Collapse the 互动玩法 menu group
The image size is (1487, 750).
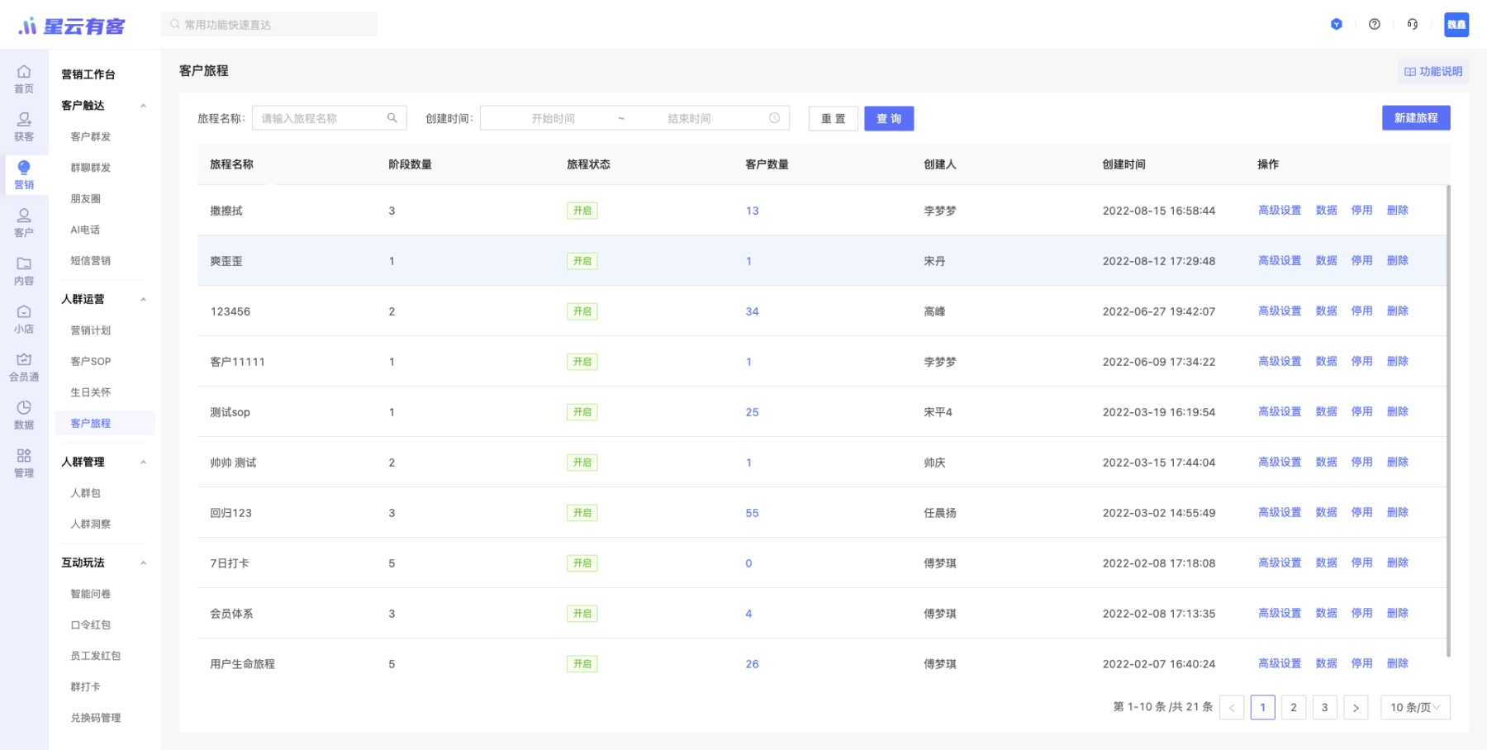point(144,562)
